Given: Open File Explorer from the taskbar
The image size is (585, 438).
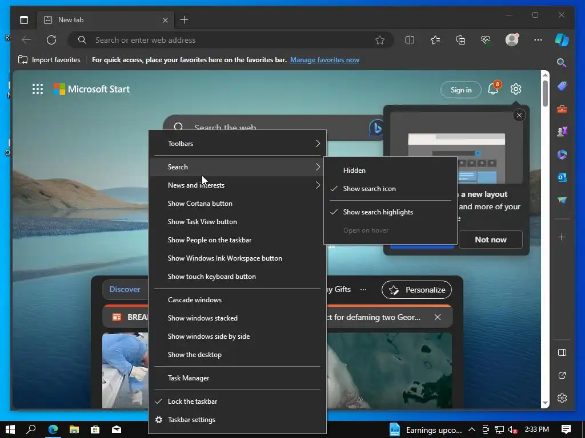Looking at the screenshot, I should (x=74, y=429).
